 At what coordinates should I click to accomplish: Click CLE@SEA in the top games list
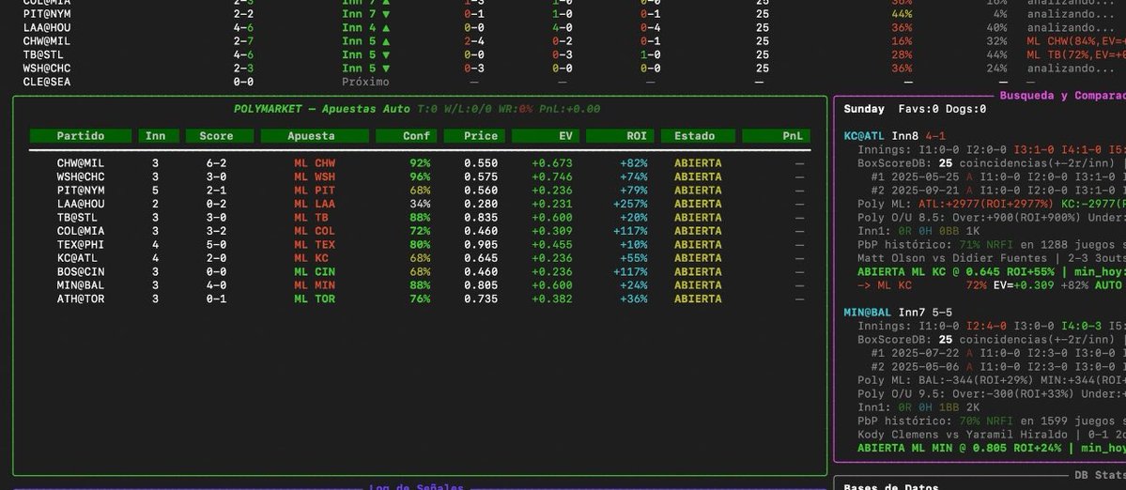tap(47, 82)
